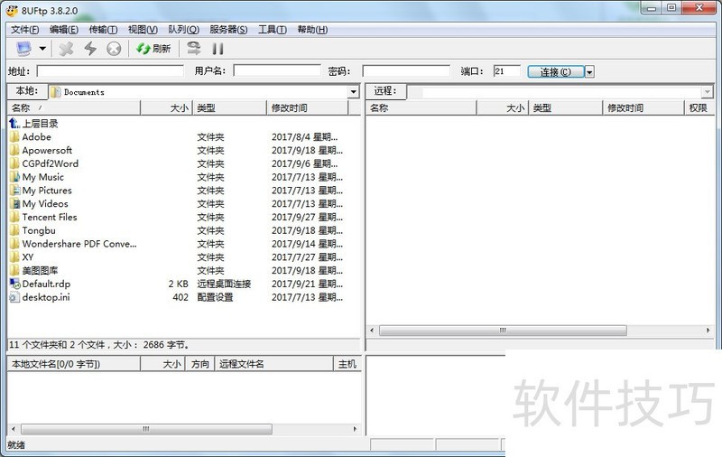The height and width of the screenshot is (457, 722).
Task: Expand the dropdown beside 连接(C) button
Action: (x=590, y=72)
